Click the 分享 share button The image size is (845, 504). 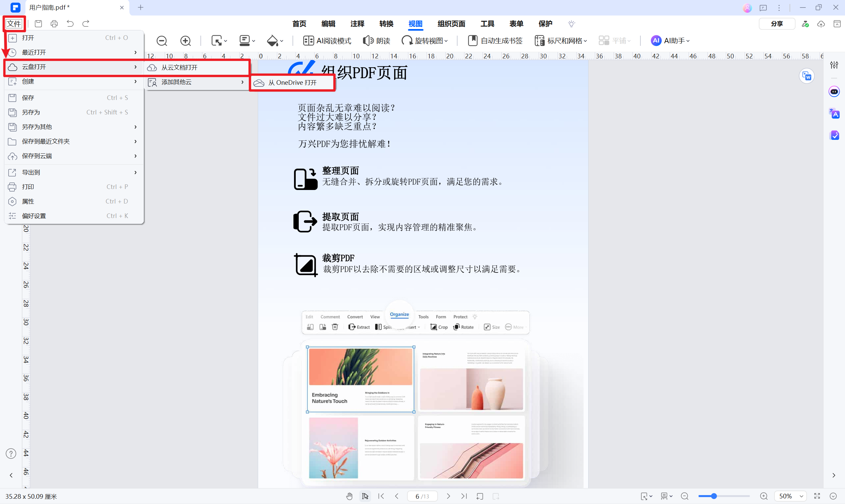[x=777, y=23]
